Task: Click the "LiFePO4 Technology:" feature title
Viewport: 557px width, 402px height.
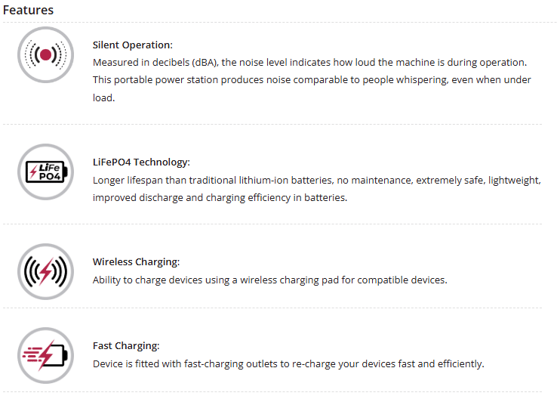Action: (x=141, y=162)
